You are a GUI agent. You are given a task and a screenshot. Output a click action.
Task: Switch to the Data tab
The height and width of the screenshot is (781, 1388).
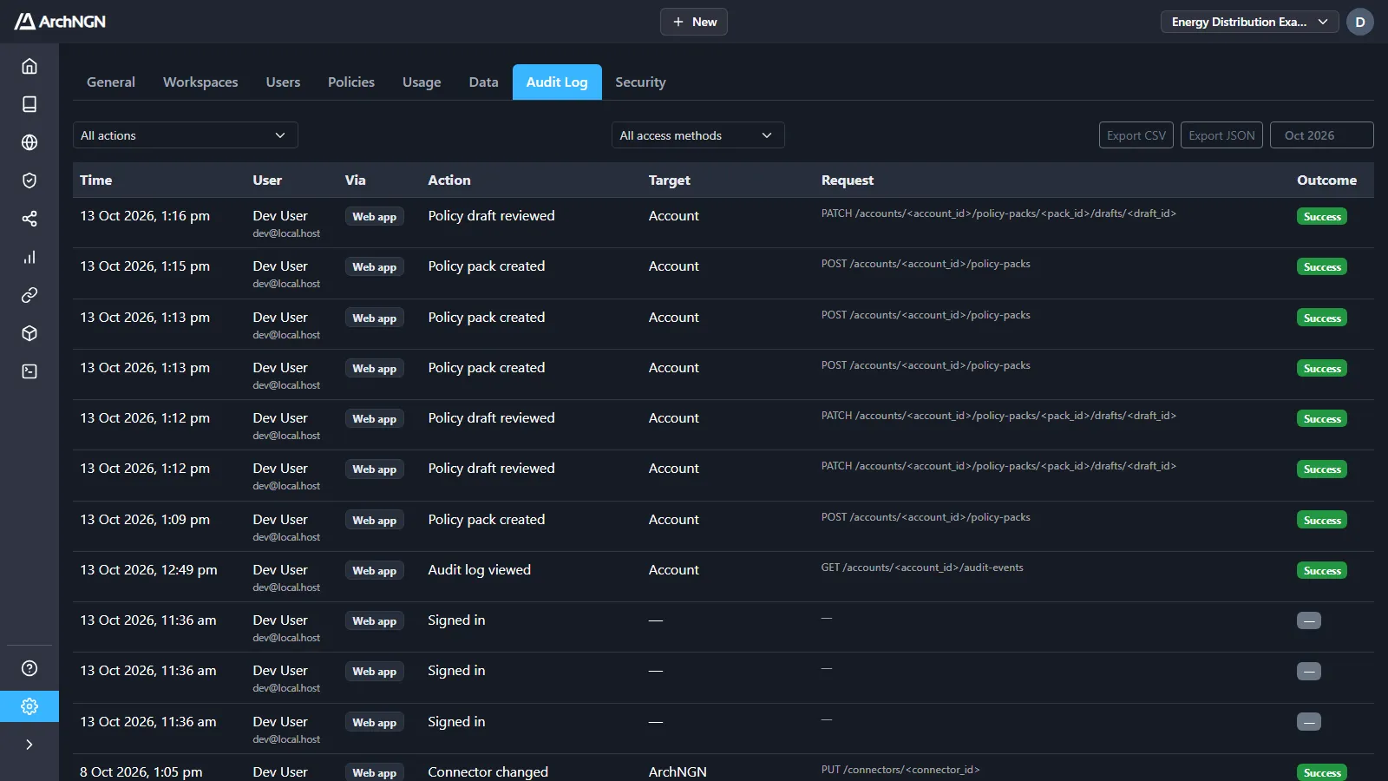pos(484,82)
